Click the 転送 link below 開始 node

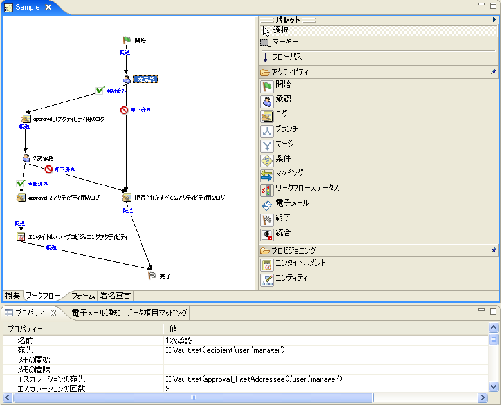pos(125,52)
